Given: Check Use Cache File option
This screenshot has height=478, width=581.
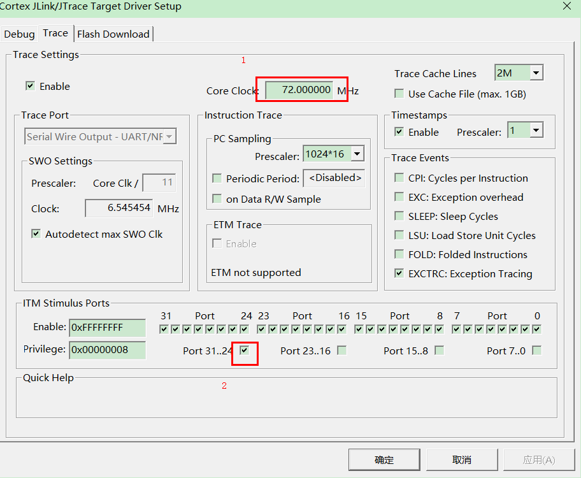Looking at the screenshot, I should tap(399, 94).
